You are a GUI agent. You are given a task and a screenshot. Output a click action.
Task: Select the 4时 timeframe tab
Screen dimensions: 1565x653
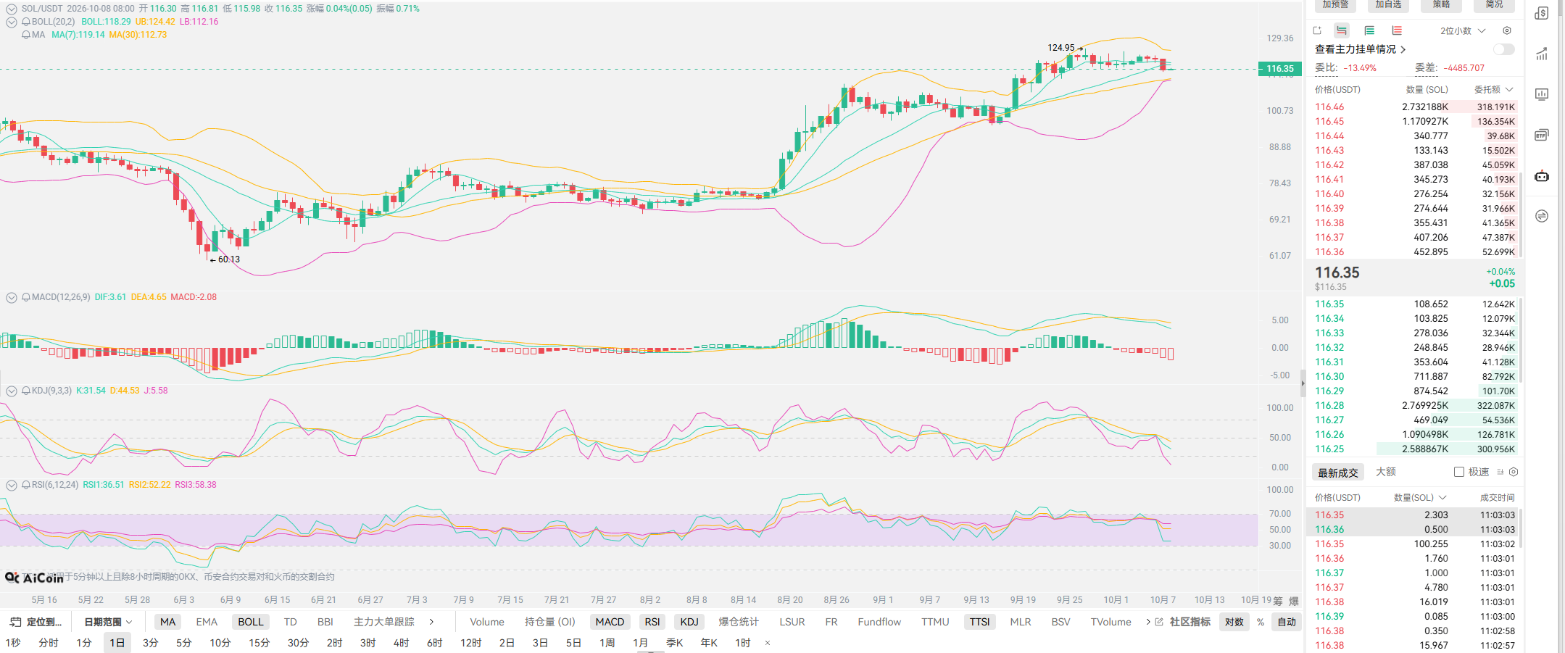(401, 643)
